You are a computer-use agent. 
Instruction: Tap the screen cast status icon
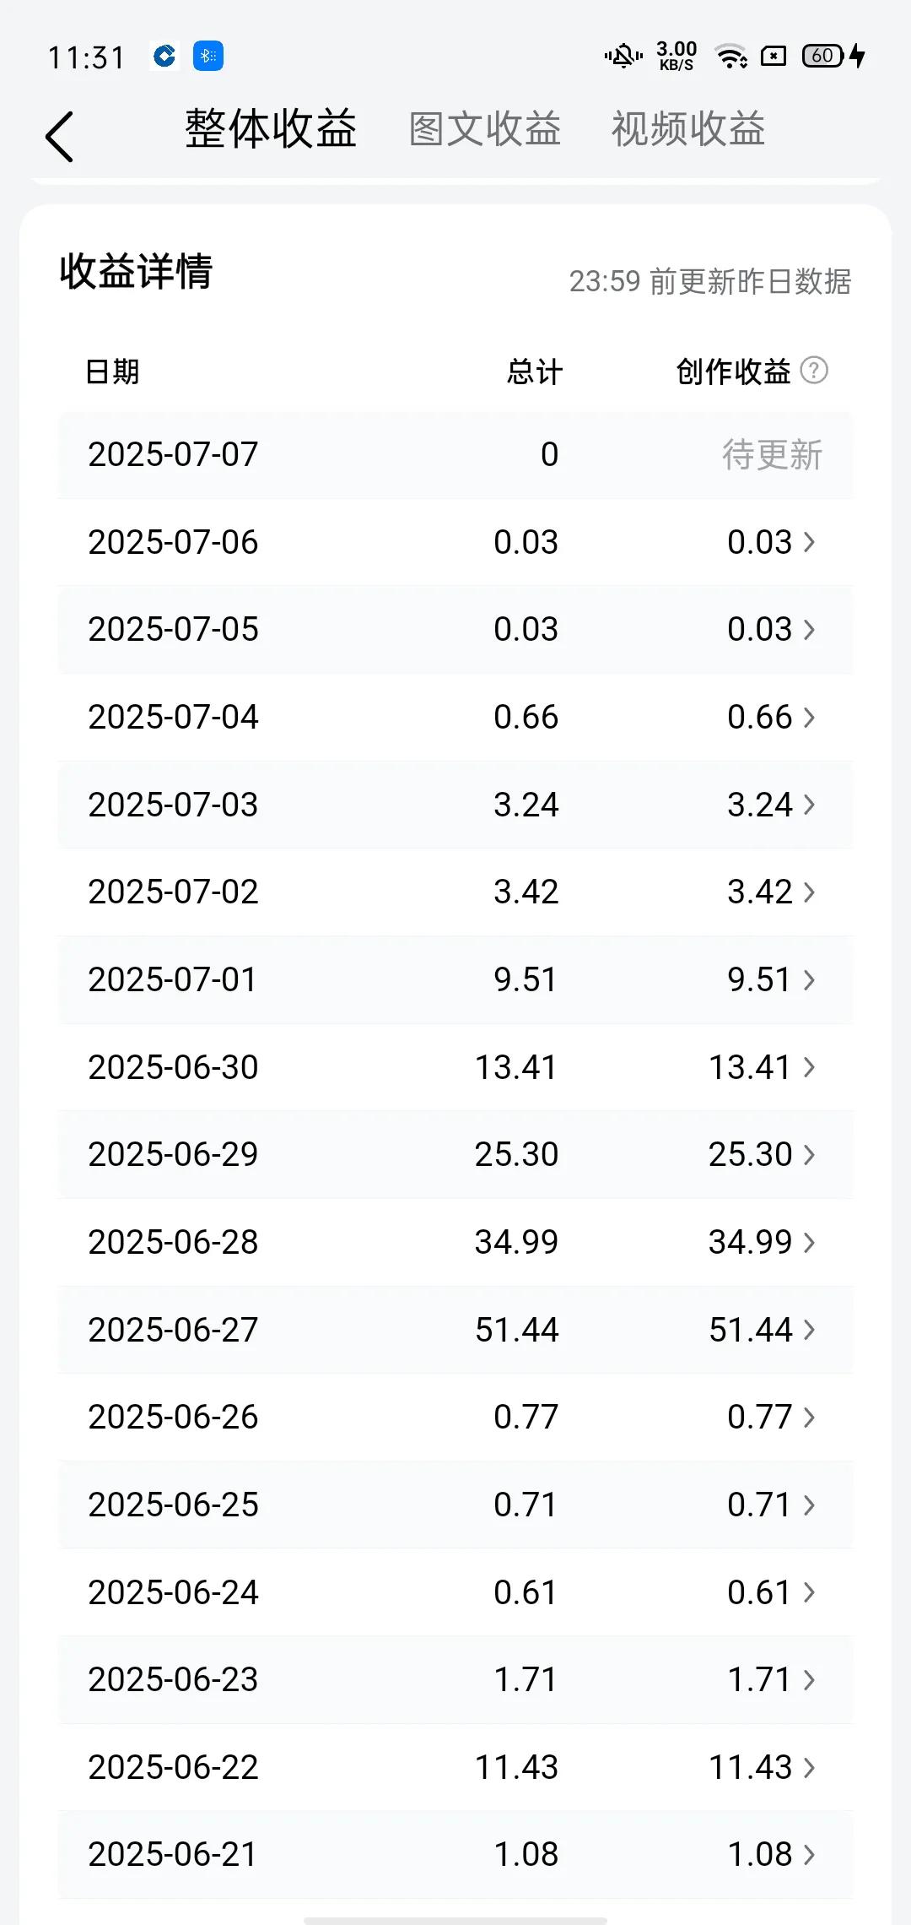(x=774, y=57)
